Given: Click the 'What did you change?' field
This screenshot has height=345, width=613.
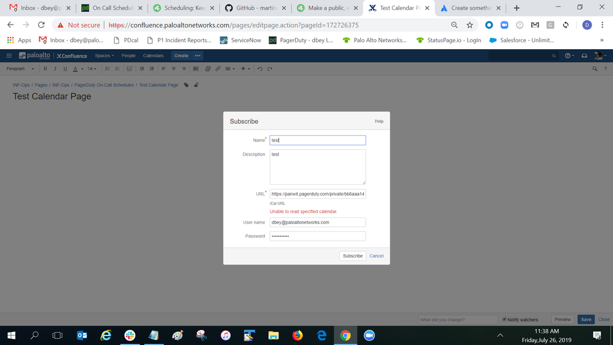Looking at the screenshot, I should point(458,320).
